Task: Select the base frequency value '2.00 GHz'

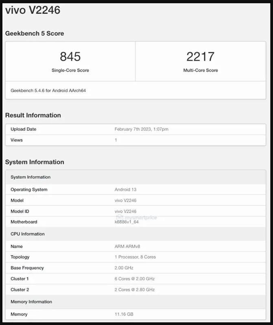Action: (x=124, y=268)
